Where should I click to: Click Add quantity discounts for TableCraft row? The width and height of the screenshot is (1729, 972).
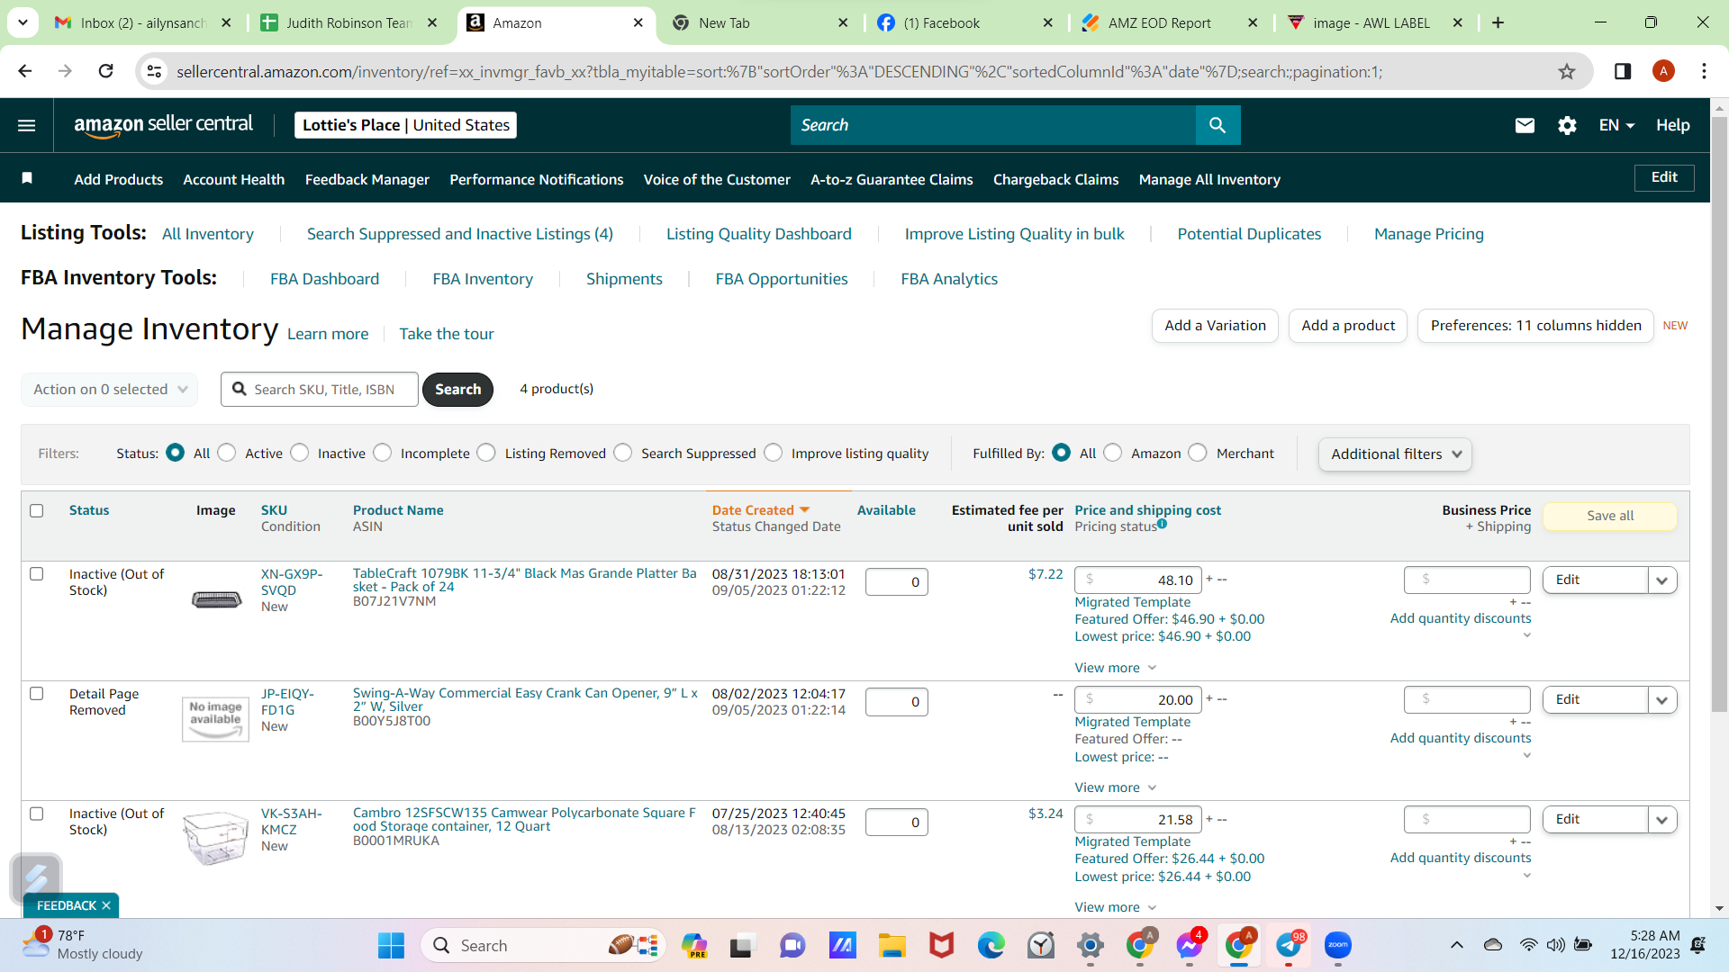point(1460,618)
